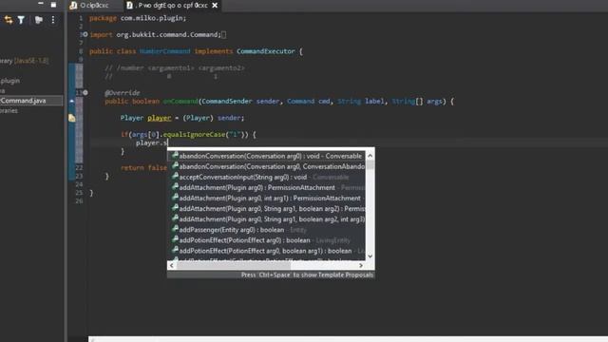Viewport: 608px width, 342px height.
Task: Click 'CommandSender' parameter type
Action: (227, 102)
